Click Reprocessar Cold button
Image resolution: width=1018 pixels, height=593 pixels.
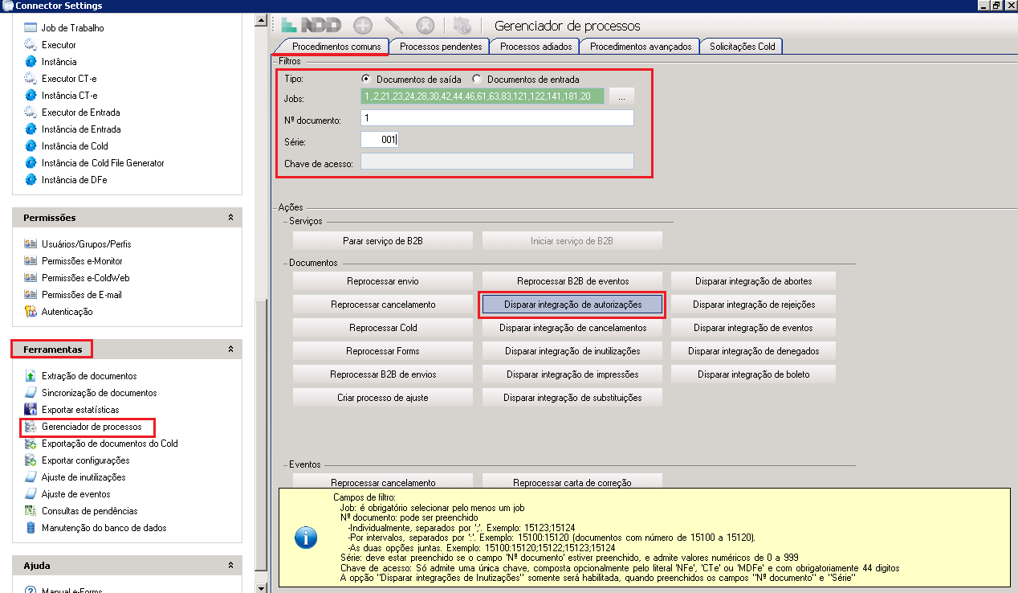tap(382, 328)
